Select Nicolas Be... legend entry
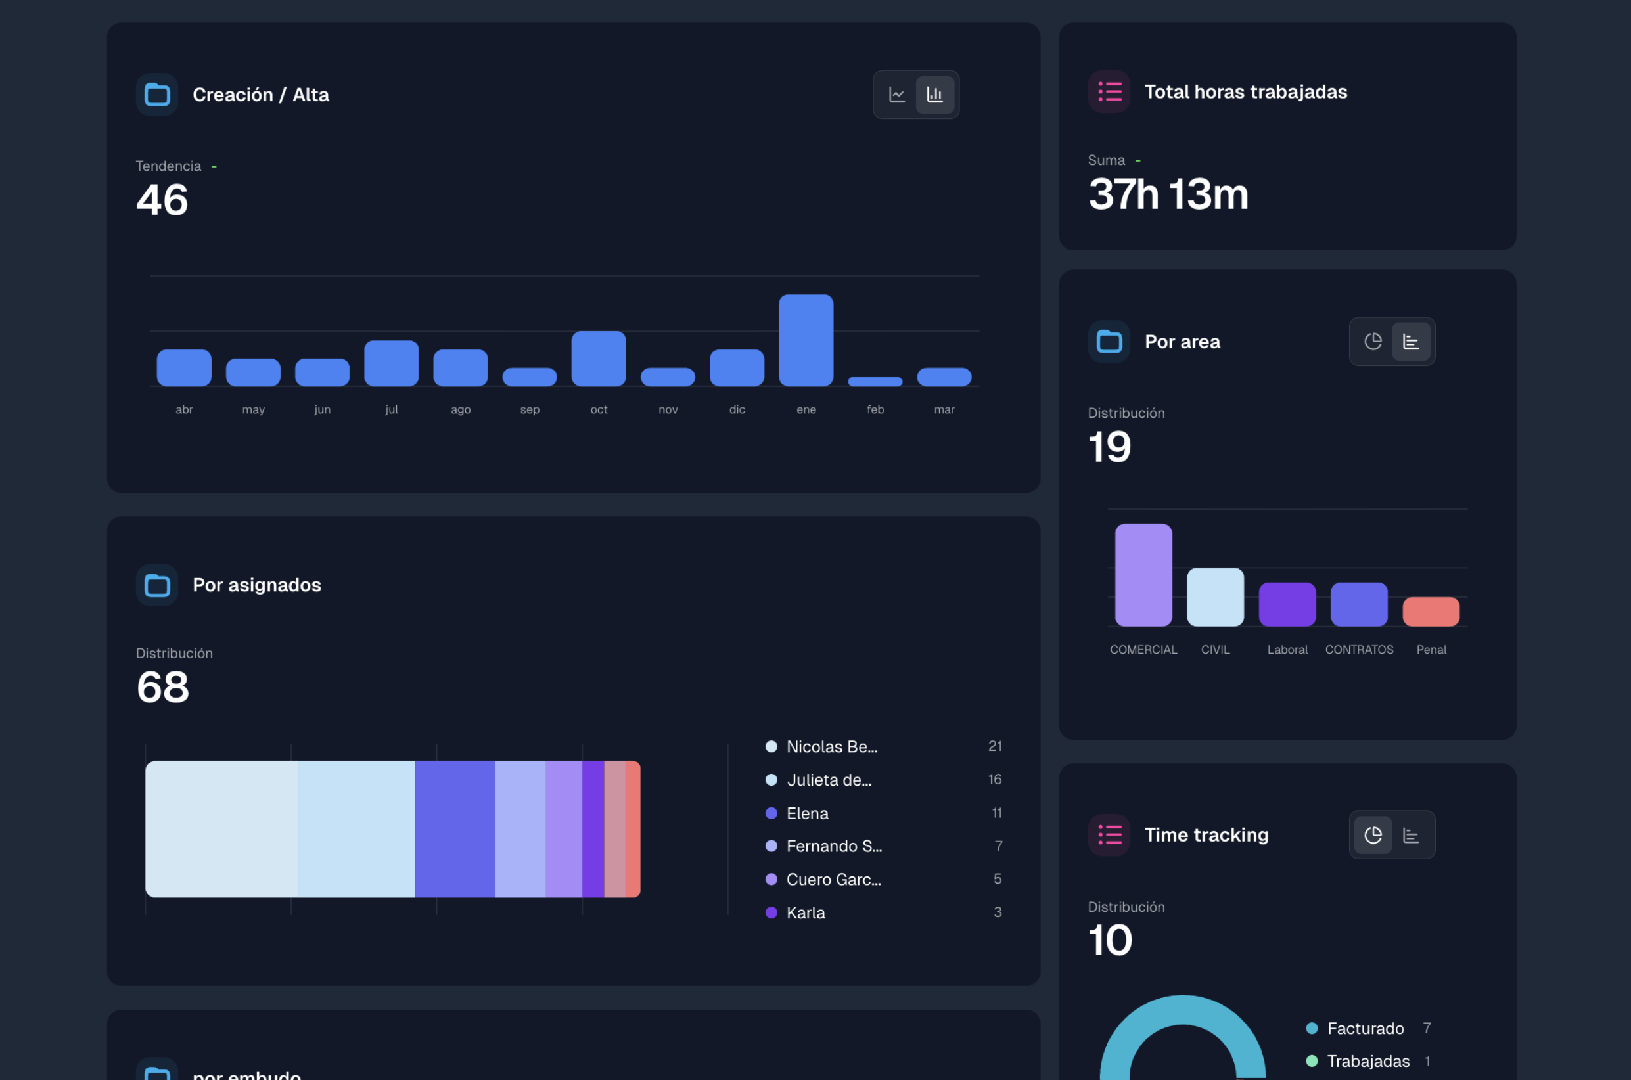 pos(831,747)
